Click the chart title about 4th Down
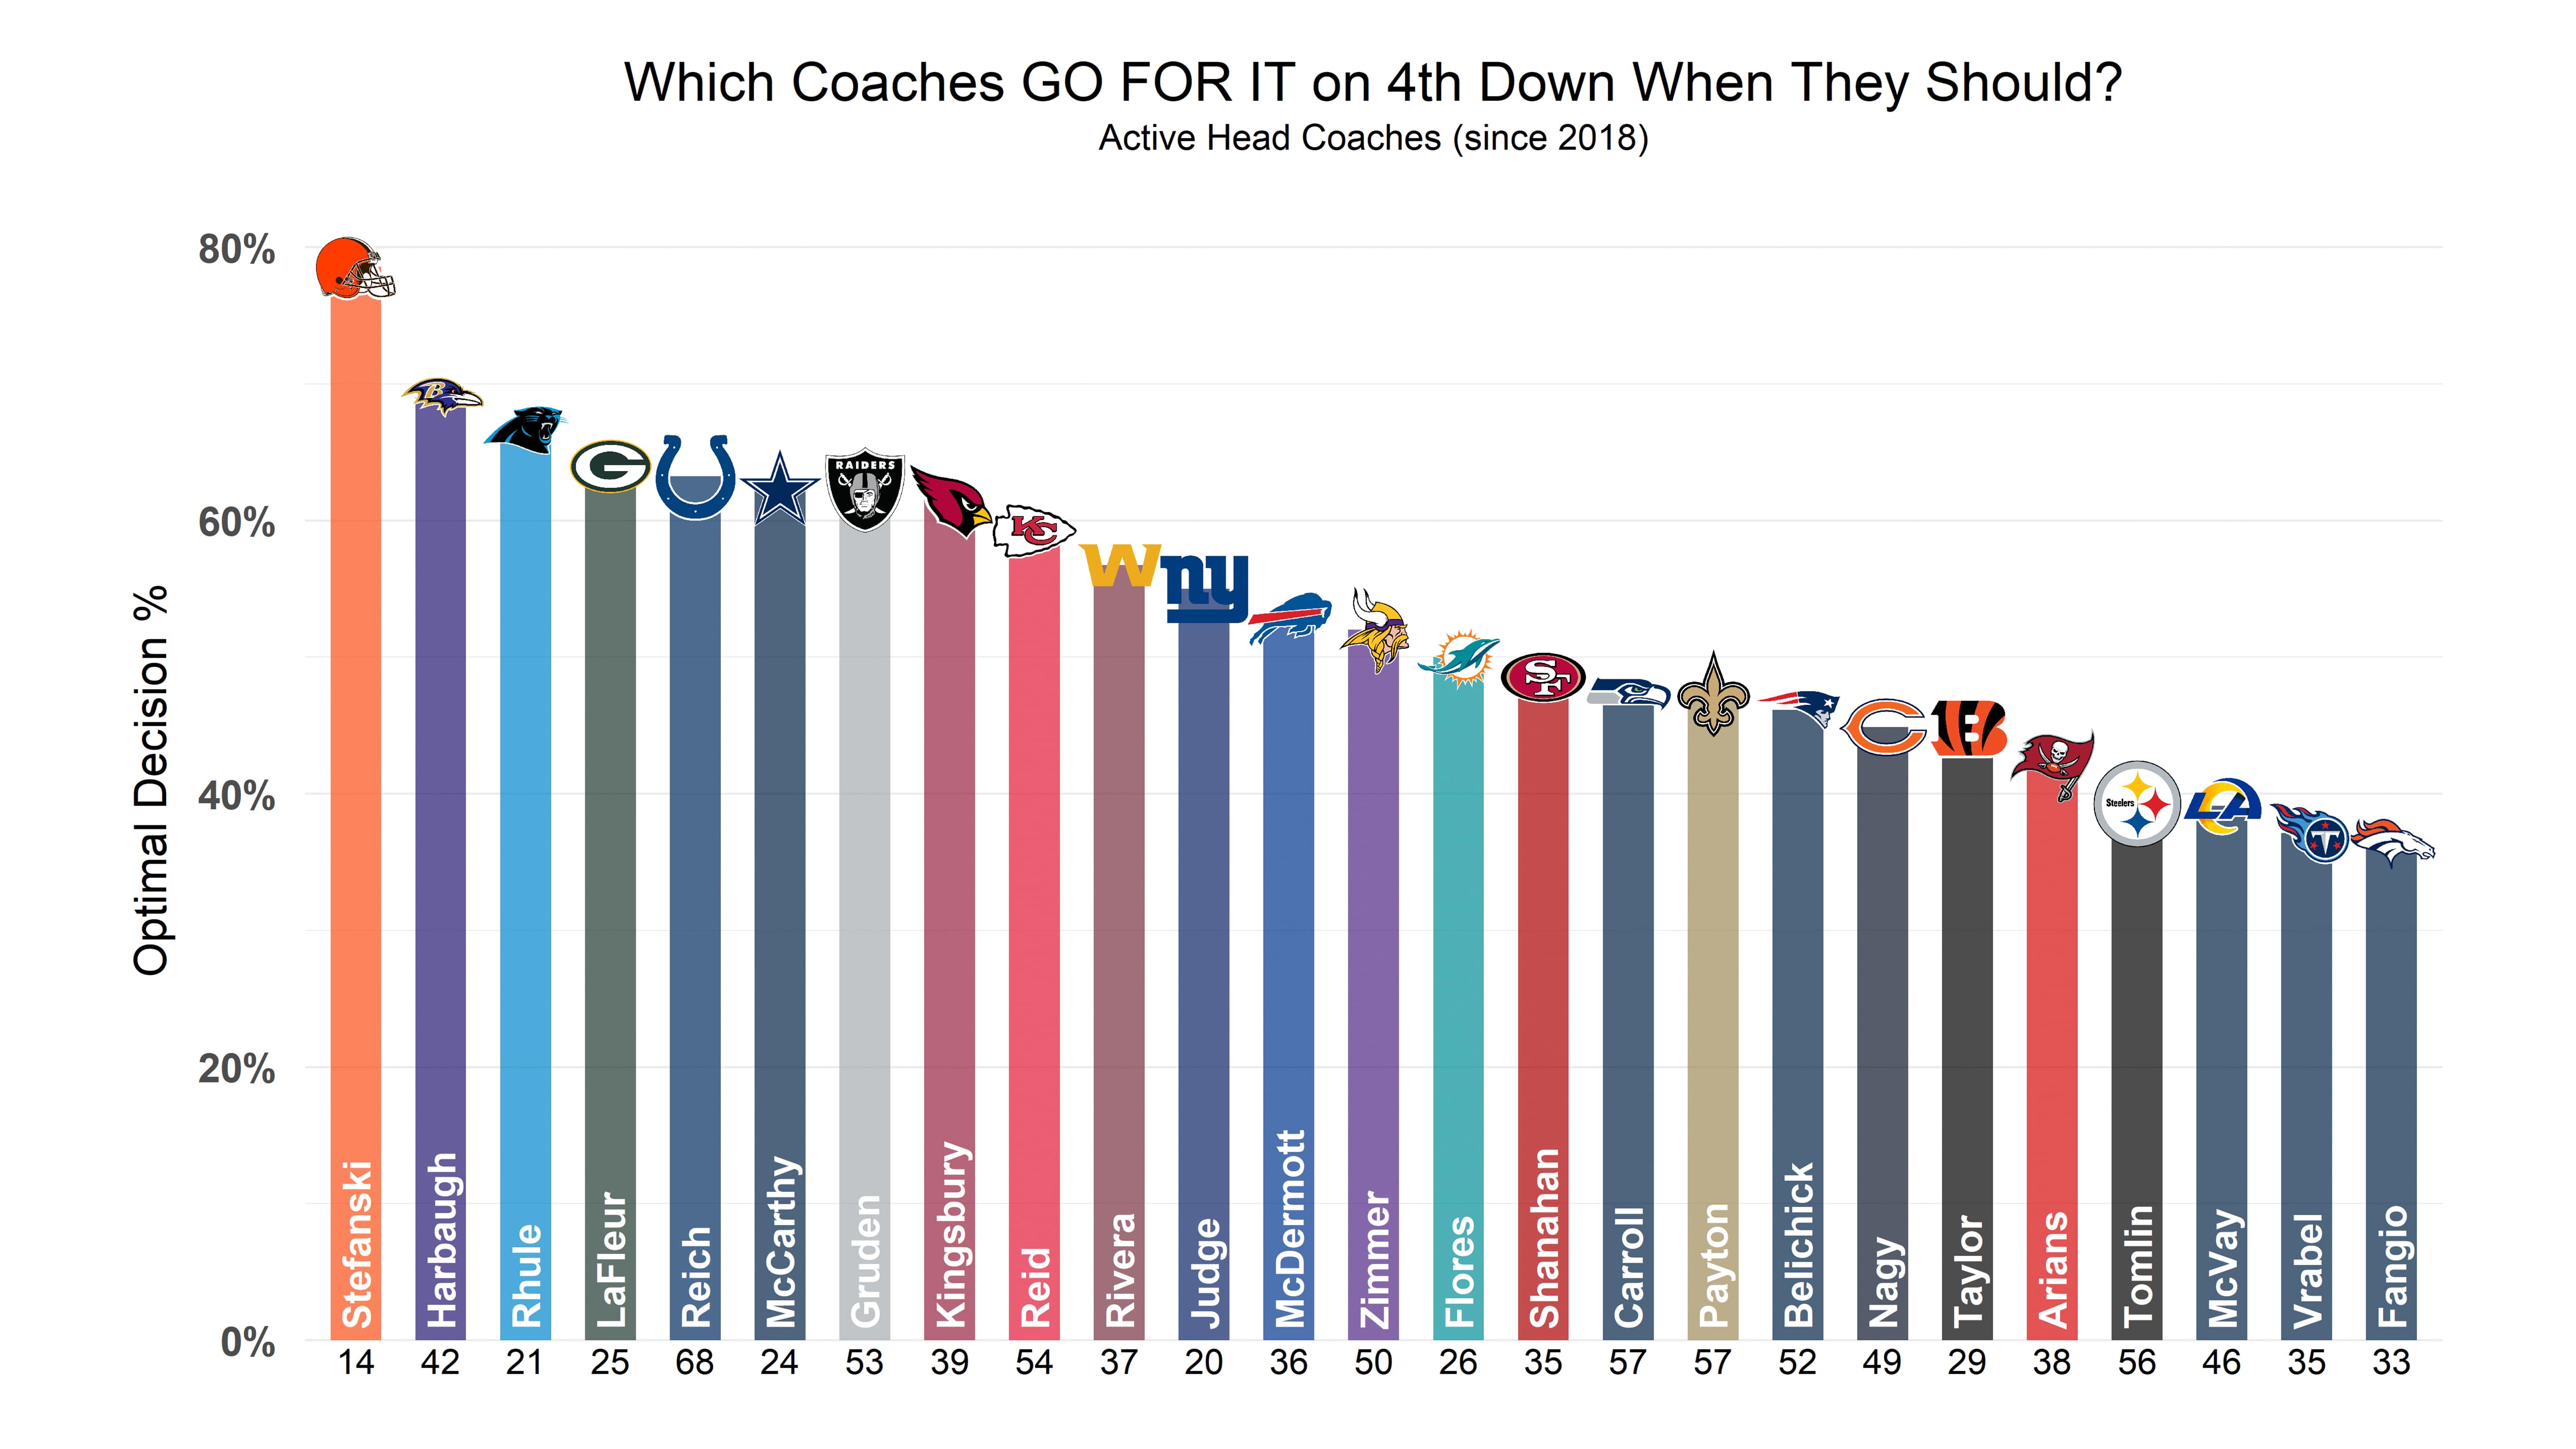The width and height of the screenshot is (2576, 1449). coord(1373,82)
